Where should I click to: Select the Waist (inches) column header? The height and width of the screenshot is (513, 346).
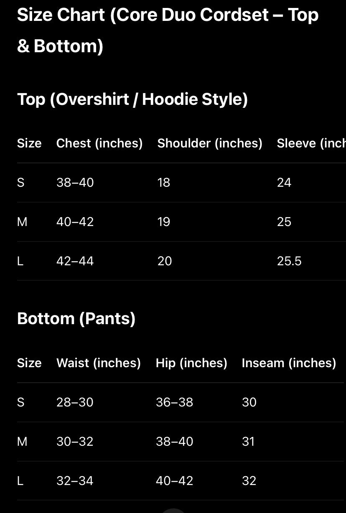click(98, 363)
